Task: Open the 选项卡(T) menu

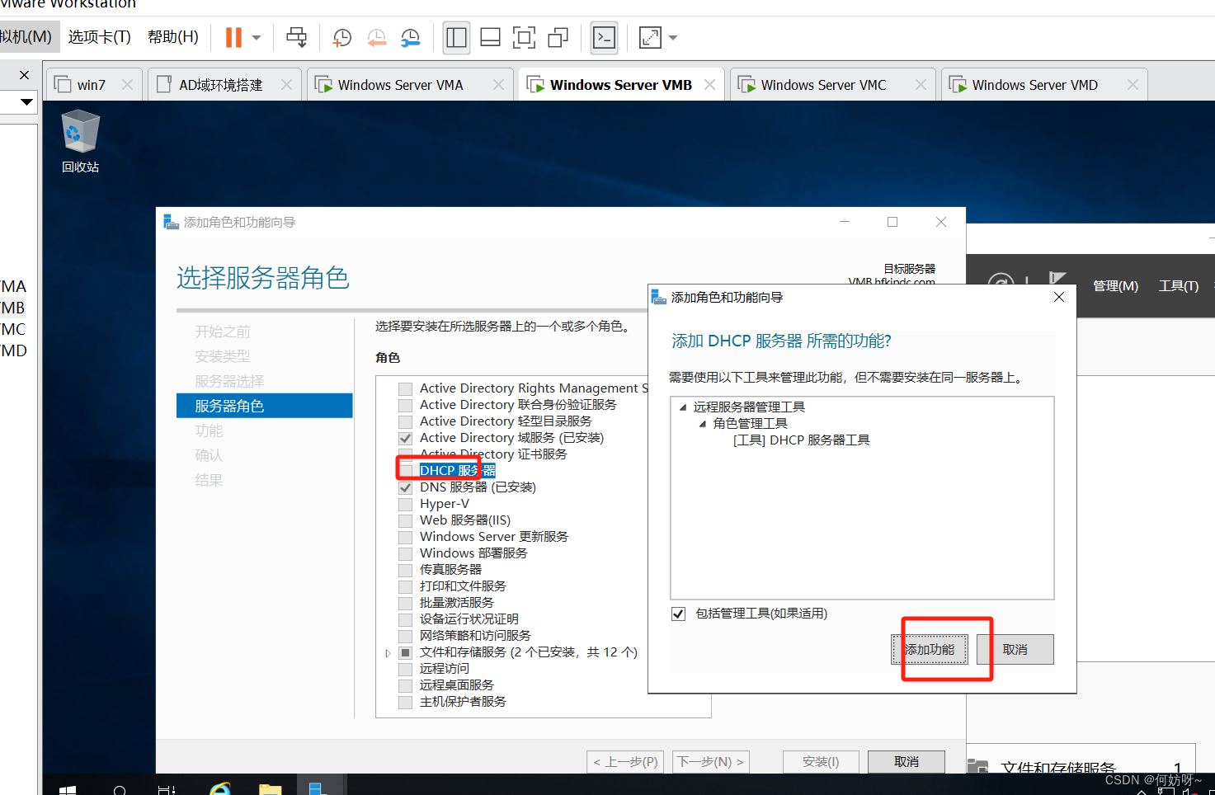Action: coord(99,37)
